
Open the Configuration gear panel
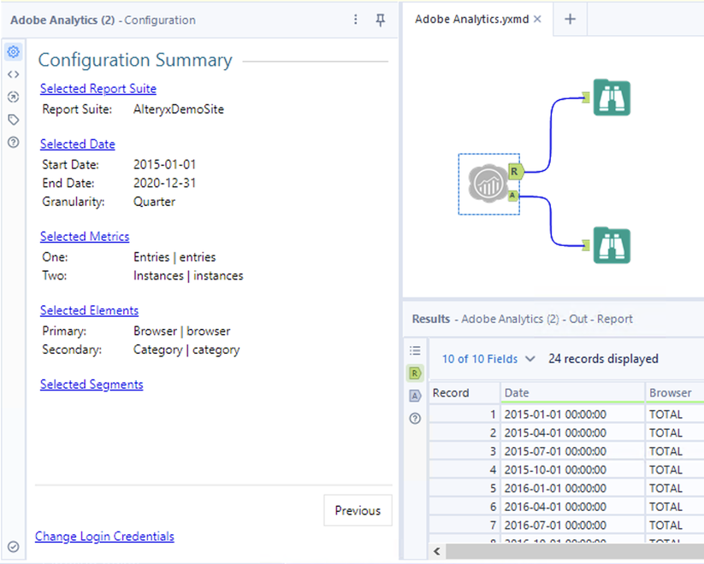click(x=12, y=51)
